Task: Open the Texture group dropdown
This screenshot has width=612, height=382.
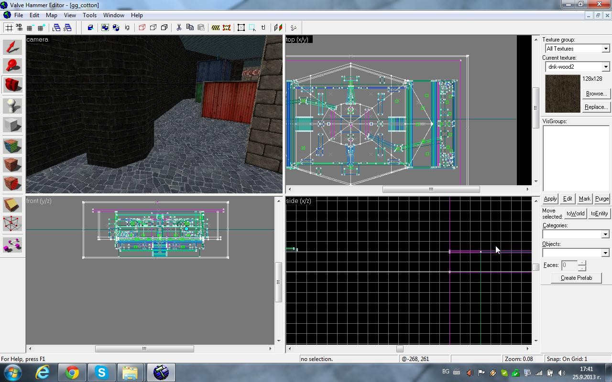Action: [x=577, y=48]
